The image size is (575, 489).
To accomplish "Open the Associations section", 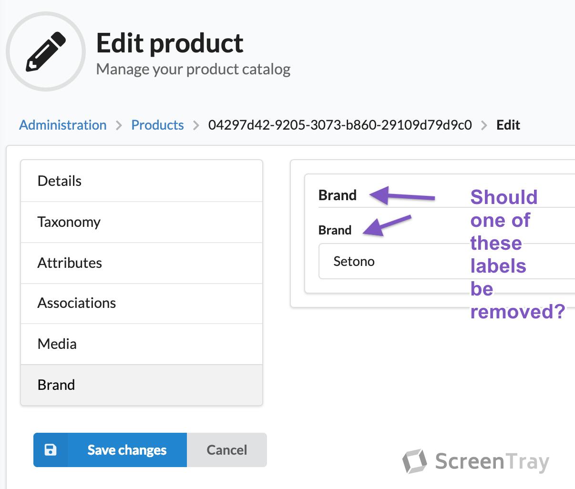I will 142,303.
